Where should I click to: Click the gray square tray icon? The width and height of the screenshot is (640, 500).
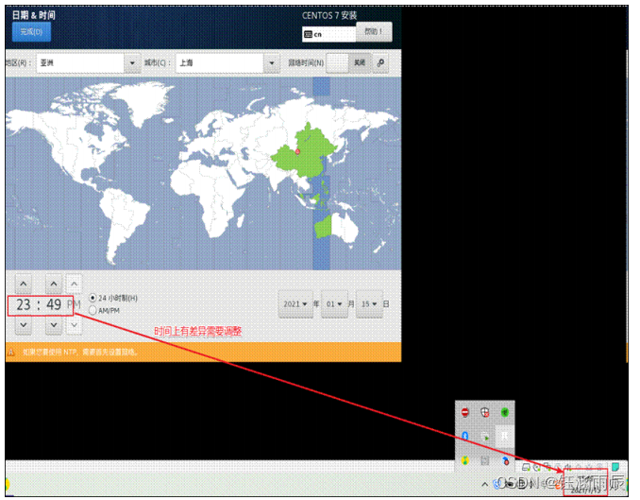pyautogui.click(x=485, y=460)
